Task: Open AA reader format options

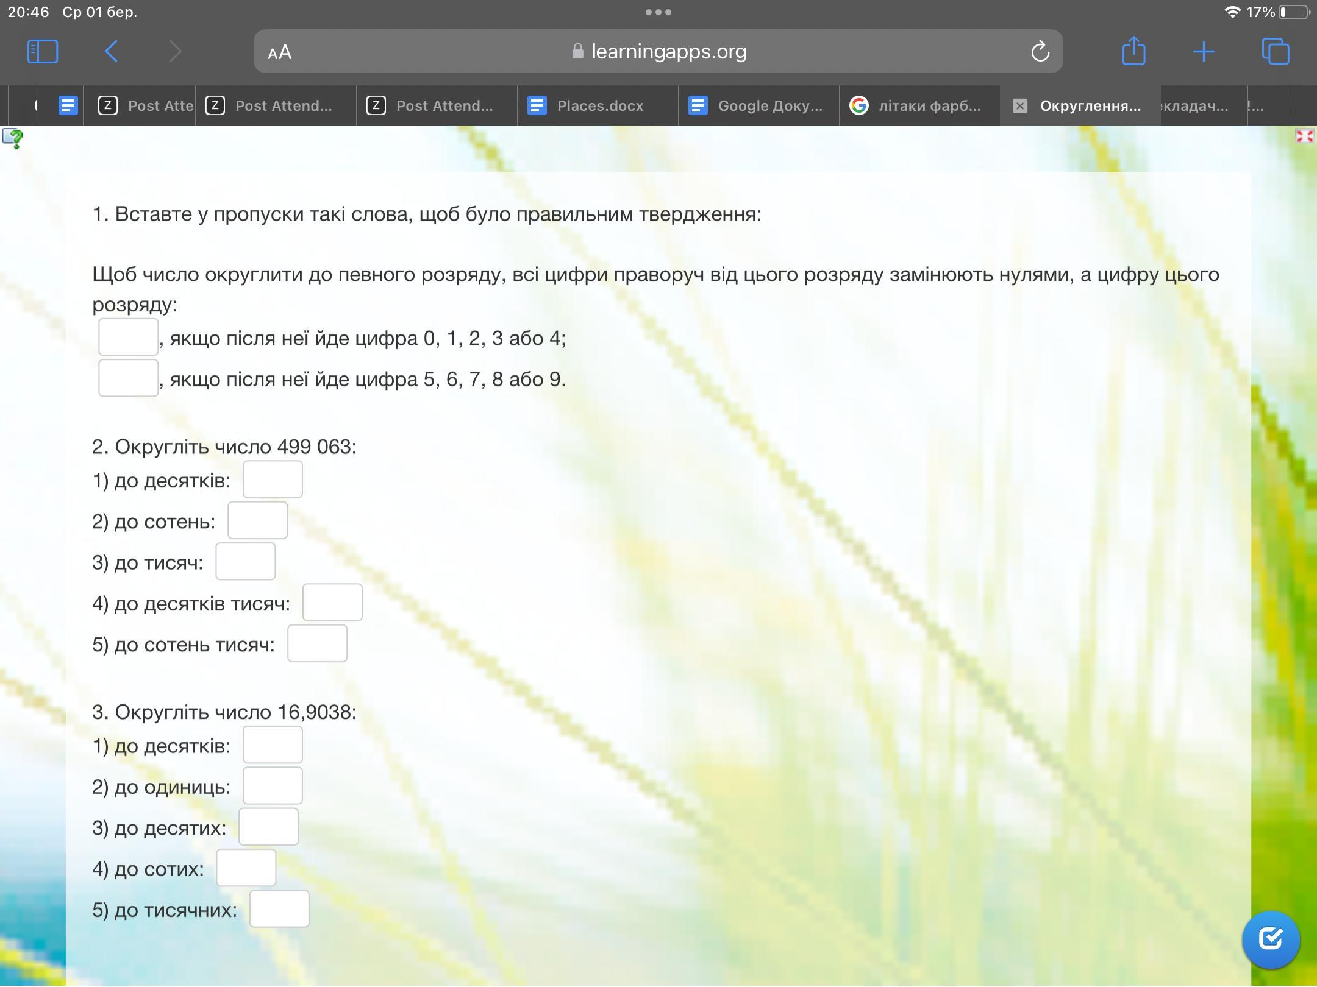Action: coord(280,52)
